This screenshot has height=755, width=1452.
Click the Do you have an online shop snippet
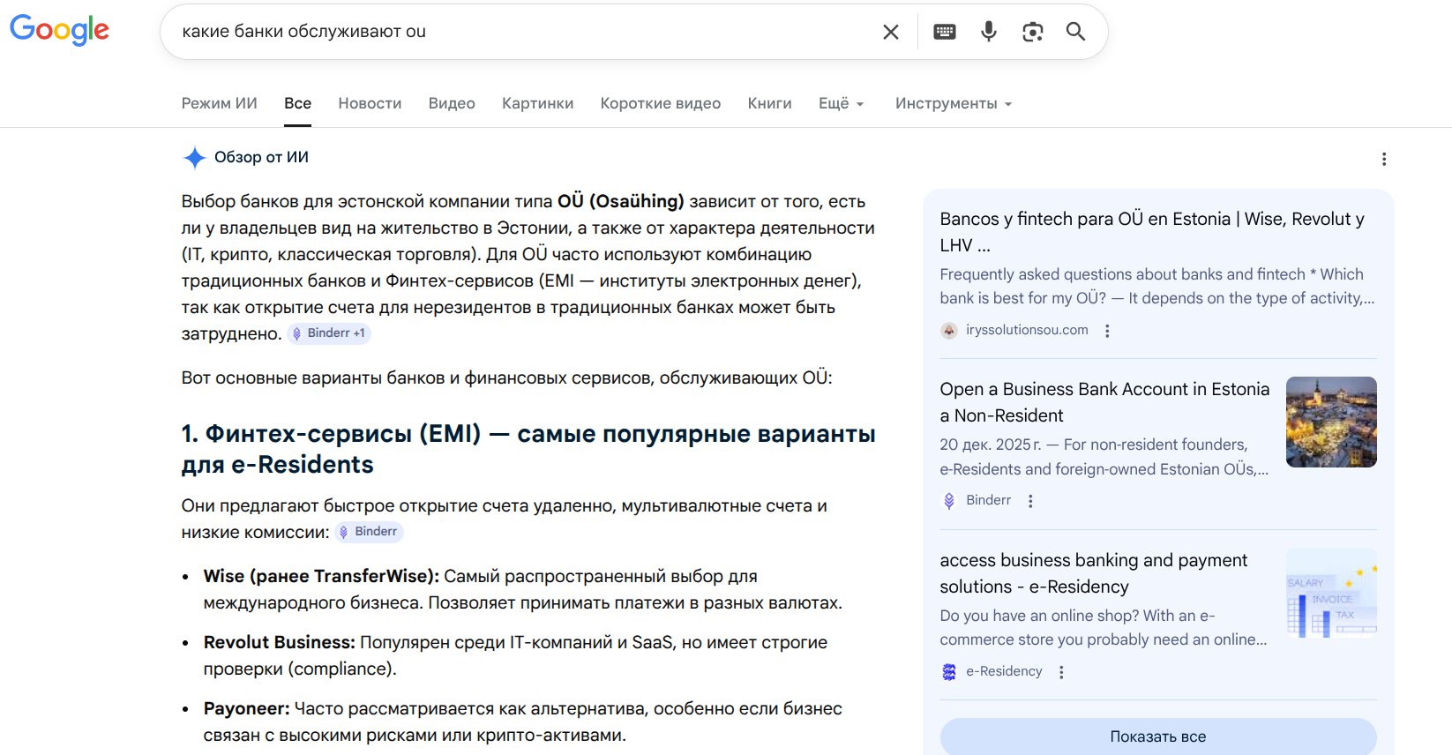click(1104, 627)
